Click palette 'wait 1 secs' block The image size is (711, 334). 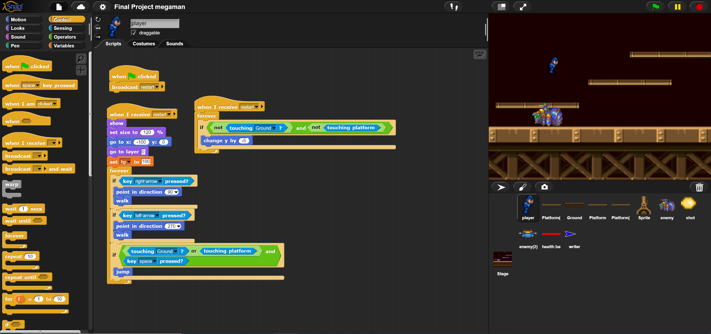[x=23, y=209]
